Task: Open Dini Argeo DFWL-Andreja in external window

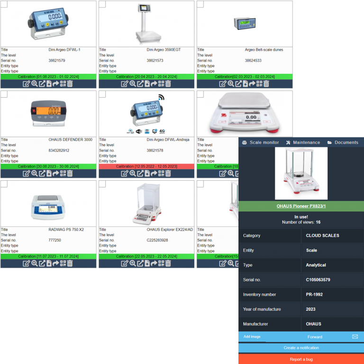Action: [140, 173]
